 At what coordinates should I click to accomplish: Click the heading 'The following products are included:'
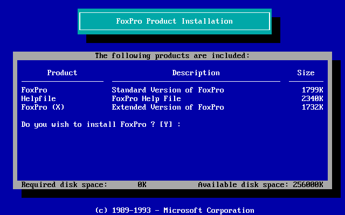tap(172, 56)
